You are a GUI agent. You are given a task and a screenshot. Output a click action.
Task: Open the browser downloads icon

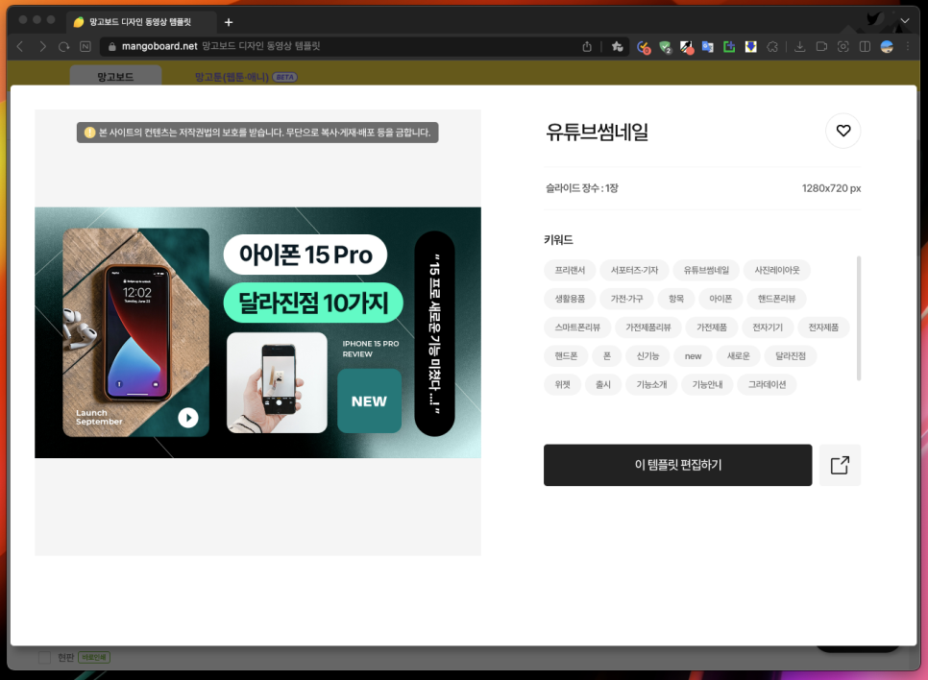pyautogui.click(x=799, y=46)
